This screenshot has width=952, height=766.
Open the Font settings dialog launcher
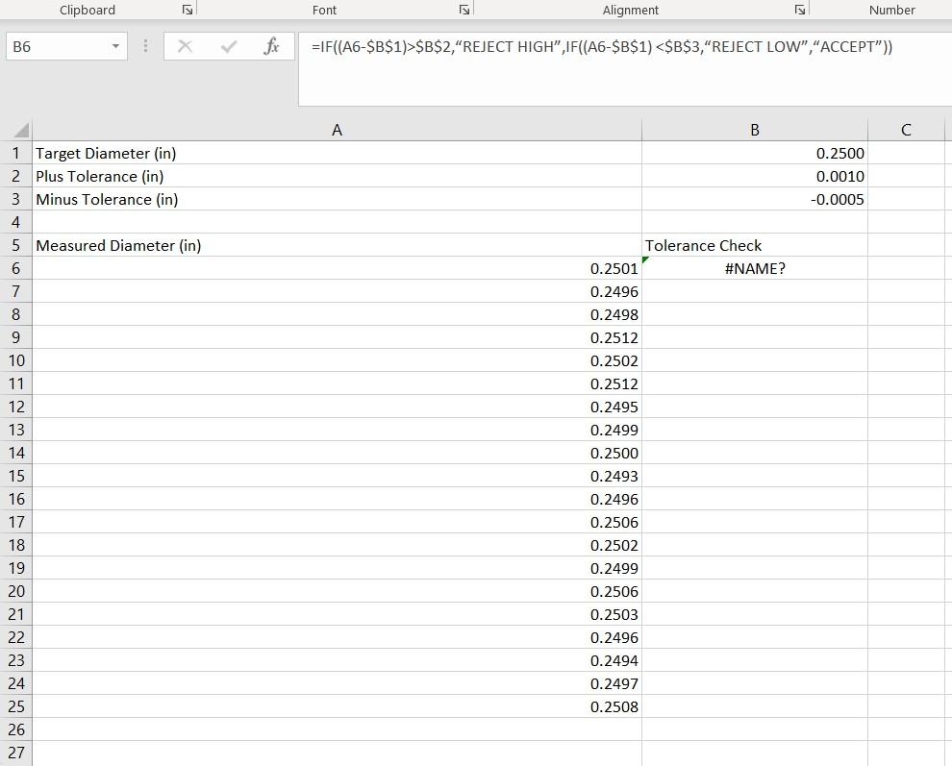click(x=463, y=10)
